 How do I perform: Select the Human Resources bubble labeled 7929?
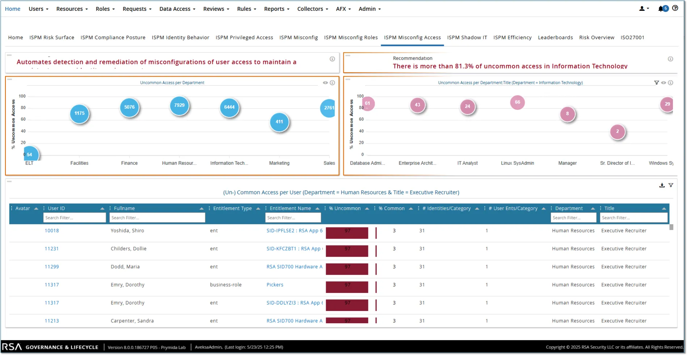(179, 105)
